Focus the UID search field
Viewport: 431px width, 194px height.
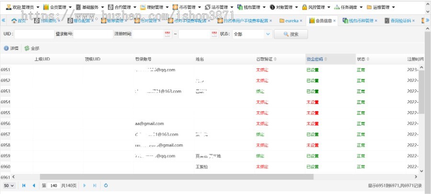[x=34, y=34]
